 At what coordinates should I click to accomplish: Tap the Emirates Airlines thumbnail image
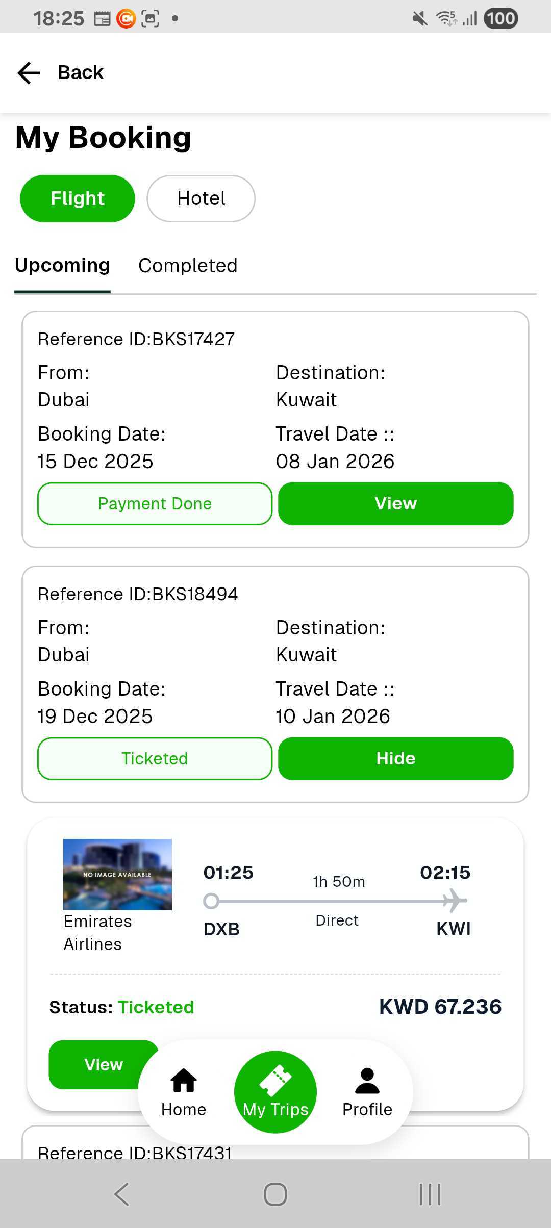117,874
